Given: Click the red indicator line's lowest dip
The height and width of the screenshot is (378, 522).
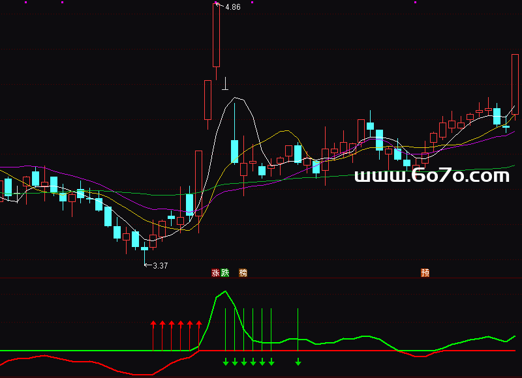Looking at the screenshot, I should coord(142,374).
